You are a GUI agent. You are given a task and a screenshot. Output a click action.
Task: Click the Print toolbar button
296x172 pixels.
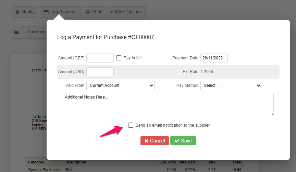pos(94,12)
